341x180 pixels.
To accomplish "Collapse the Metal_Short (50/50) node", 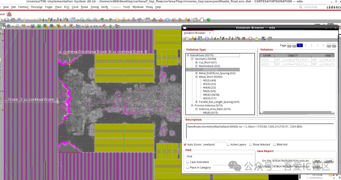I will point(196,77).
